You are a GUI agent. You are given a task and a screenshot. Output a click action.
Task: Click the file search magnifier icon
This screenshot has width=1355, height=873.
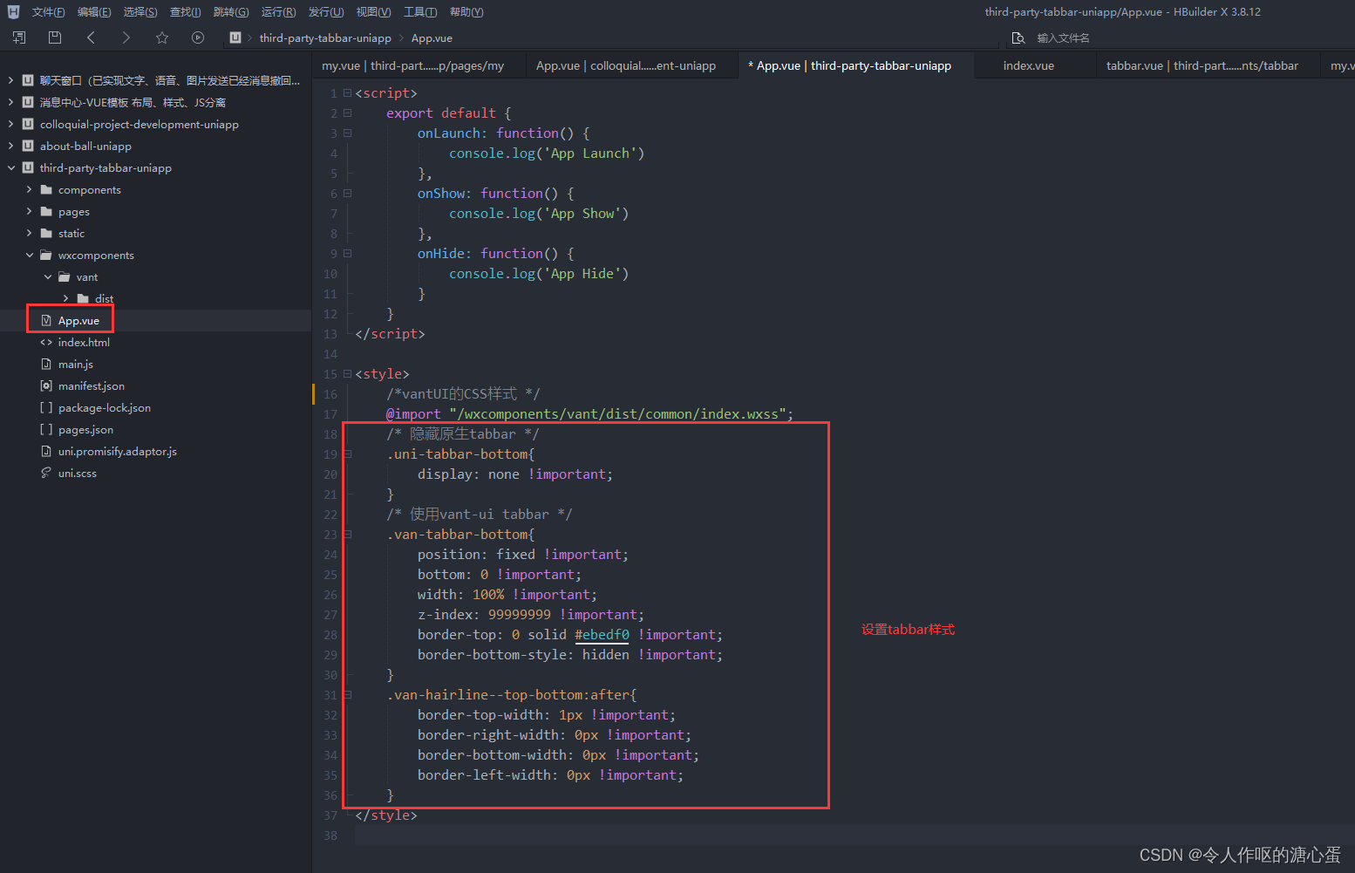point(1018,38)
